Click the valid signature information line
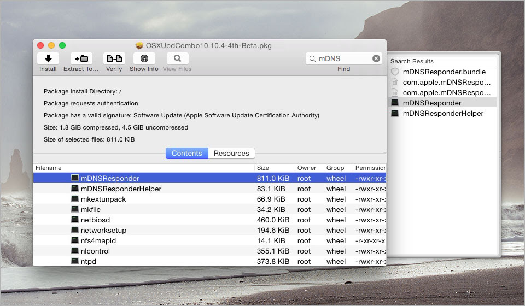525x306 pixels. [181, 115]
